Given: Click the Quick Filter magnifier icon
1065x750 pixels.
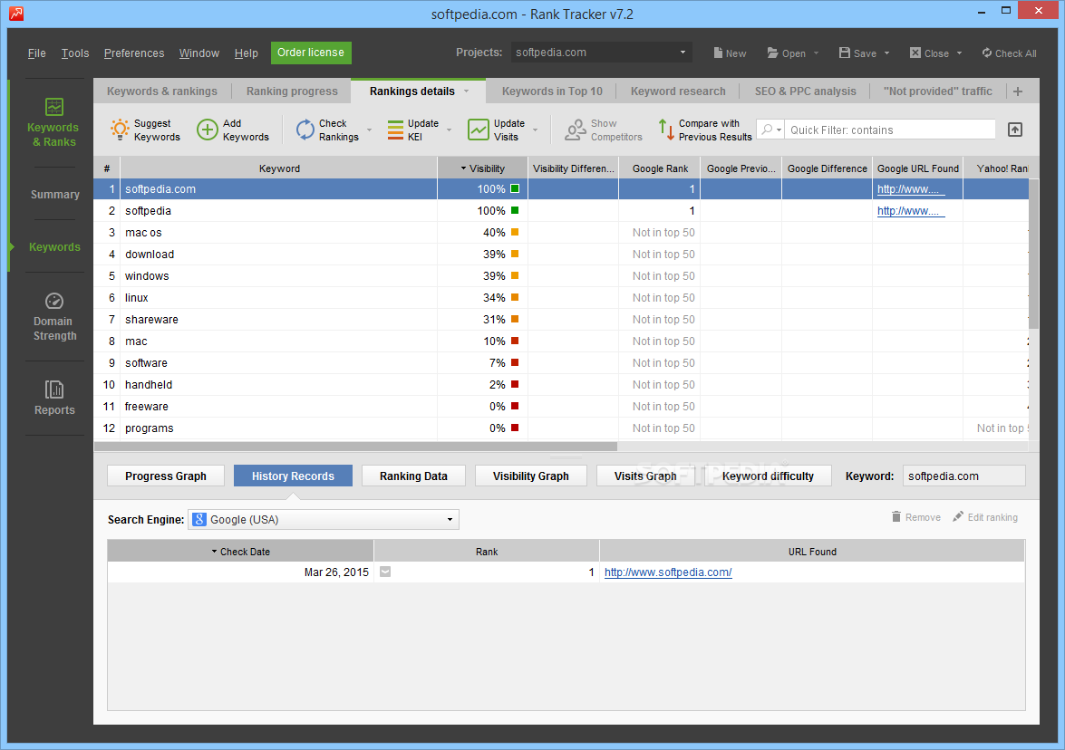Looking at the screenshot, I should pyautogui.click(x=767, y=129).
